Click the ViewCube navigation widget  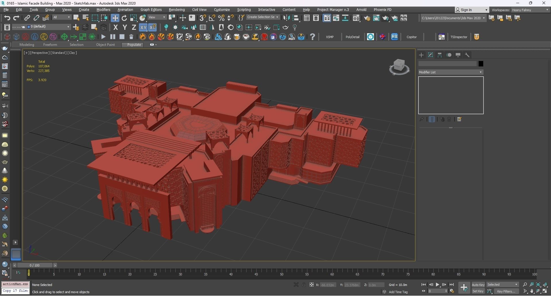coord(399,67)
